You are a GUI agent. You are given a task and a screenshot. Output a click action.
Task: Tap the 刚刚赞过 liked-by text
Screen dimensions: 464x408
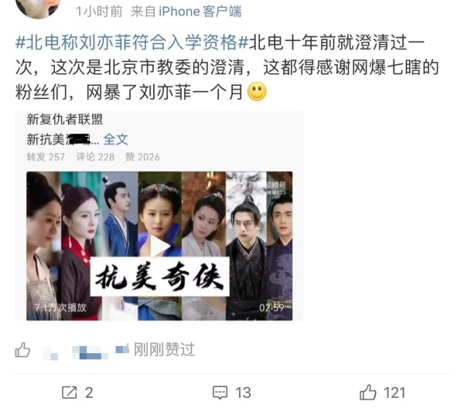tap(164, 349)
